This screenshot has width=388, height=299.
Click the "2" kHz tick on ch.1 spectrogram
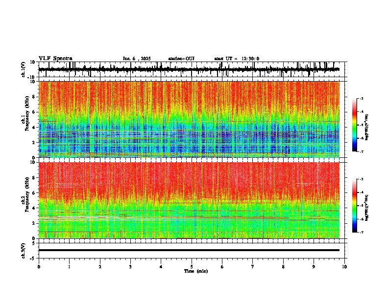click(34, 142)
